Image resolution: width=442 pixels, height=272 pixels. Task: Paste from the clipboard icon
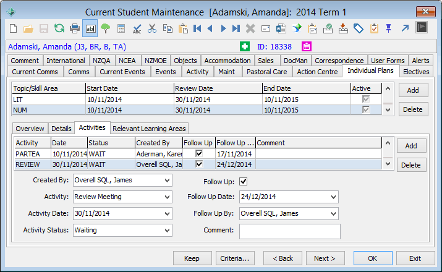click(183, 28)
